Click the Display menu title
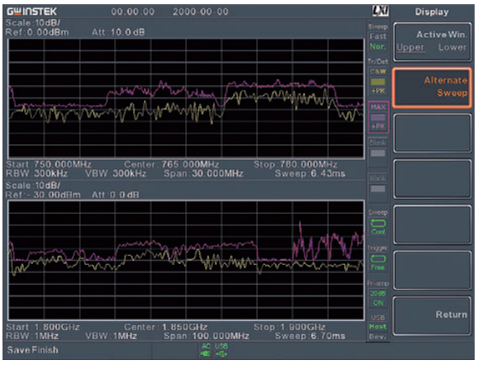The height and width of the screenshot is (365, 478). point(431,12)
